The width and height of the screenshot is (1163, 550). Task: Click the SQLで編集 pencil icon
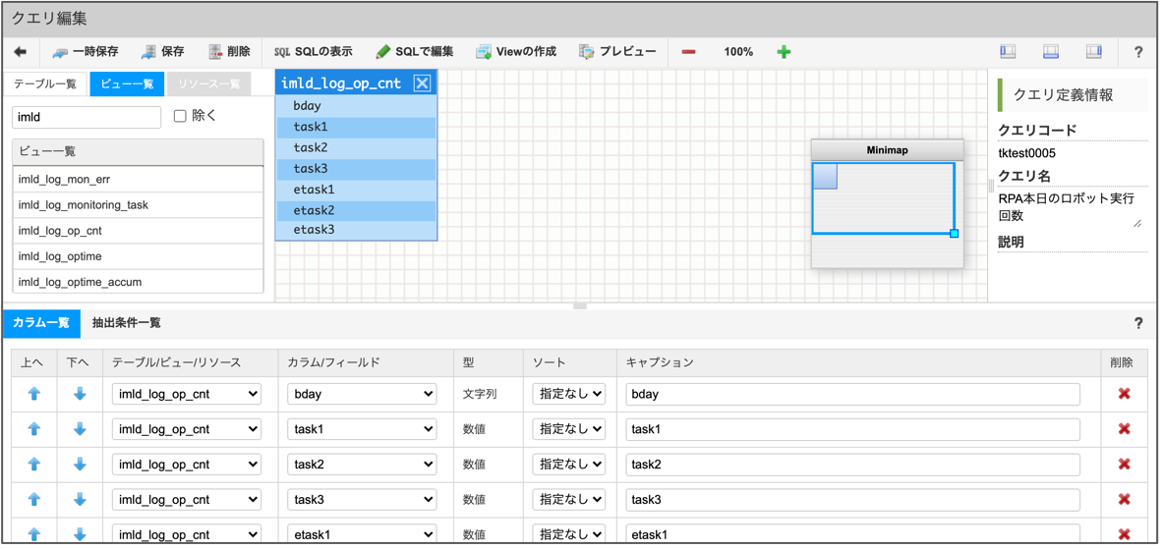point(382,52)
